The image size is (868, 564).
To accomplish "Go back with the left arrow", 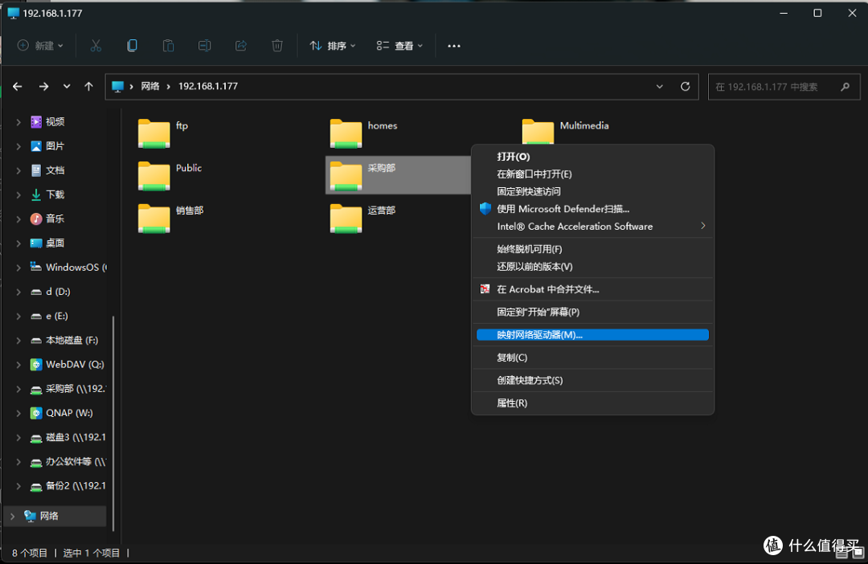I will coord(18,86).
